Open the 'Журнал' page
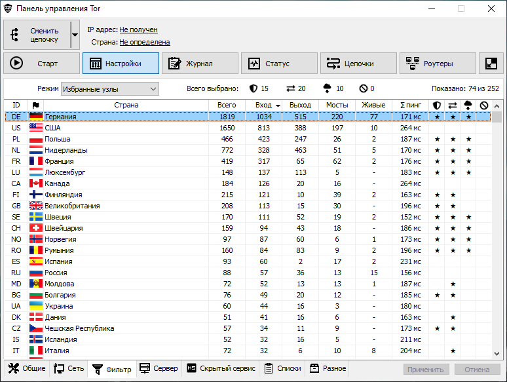507x382 pixels. tap(200, 64)
